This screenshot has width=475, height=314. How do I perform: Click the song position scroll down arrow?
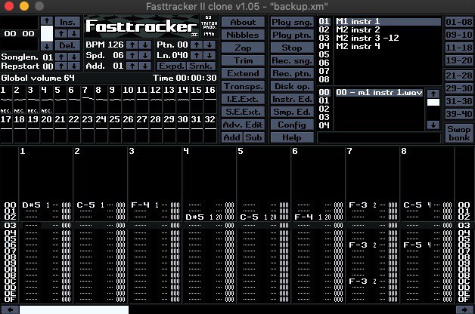(x=47, y=47)
